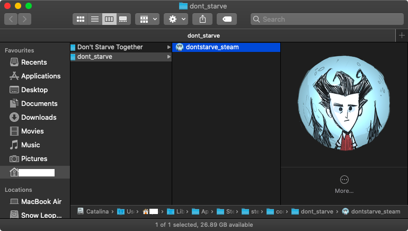Switch to icon view
The image size is (408, 231).
(80, 19)
